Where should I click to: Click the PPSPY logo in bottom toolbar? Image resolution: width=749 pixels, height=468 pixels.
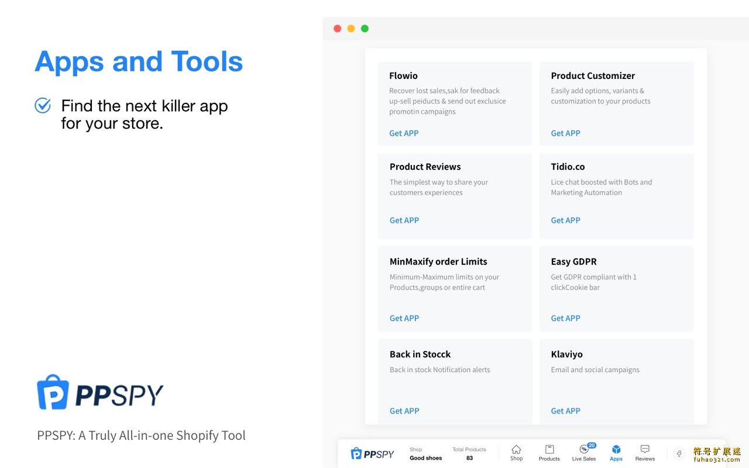372,453
